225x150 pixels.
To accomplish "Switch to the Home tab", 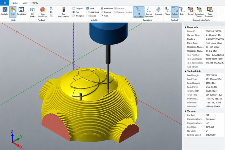I will tap(14, 3).
